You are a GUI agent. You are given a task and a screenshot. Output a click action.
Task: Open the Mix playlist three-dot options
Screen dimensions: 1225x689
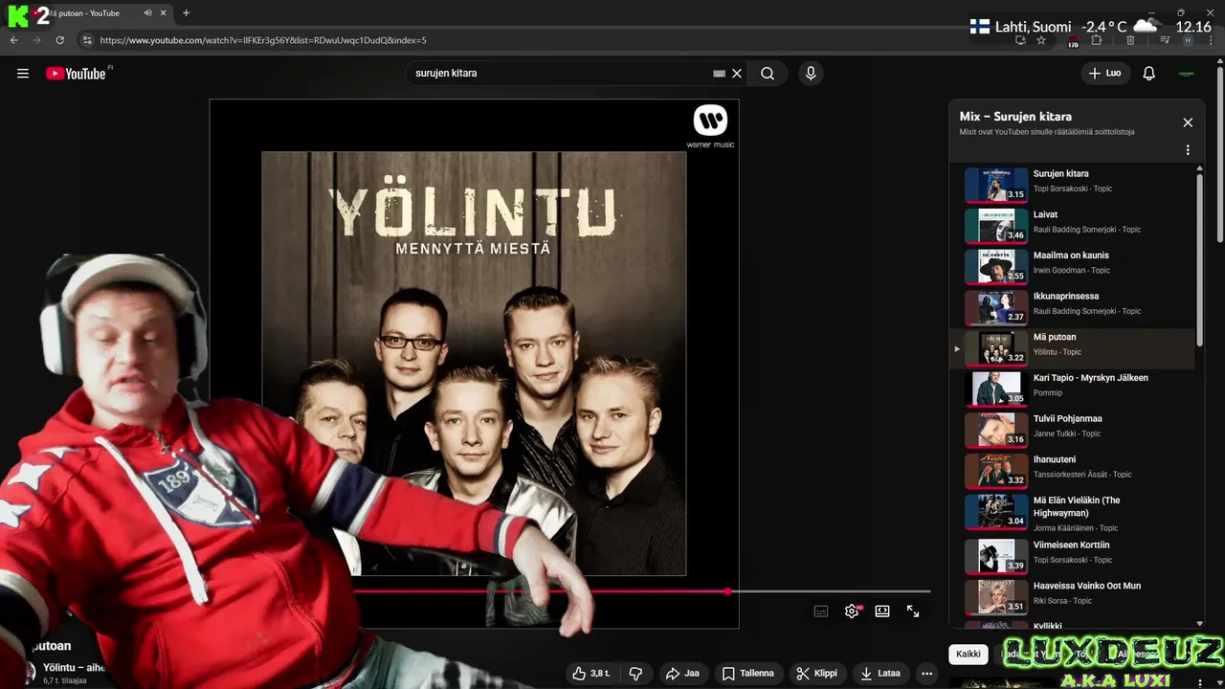click(1188, 150)
